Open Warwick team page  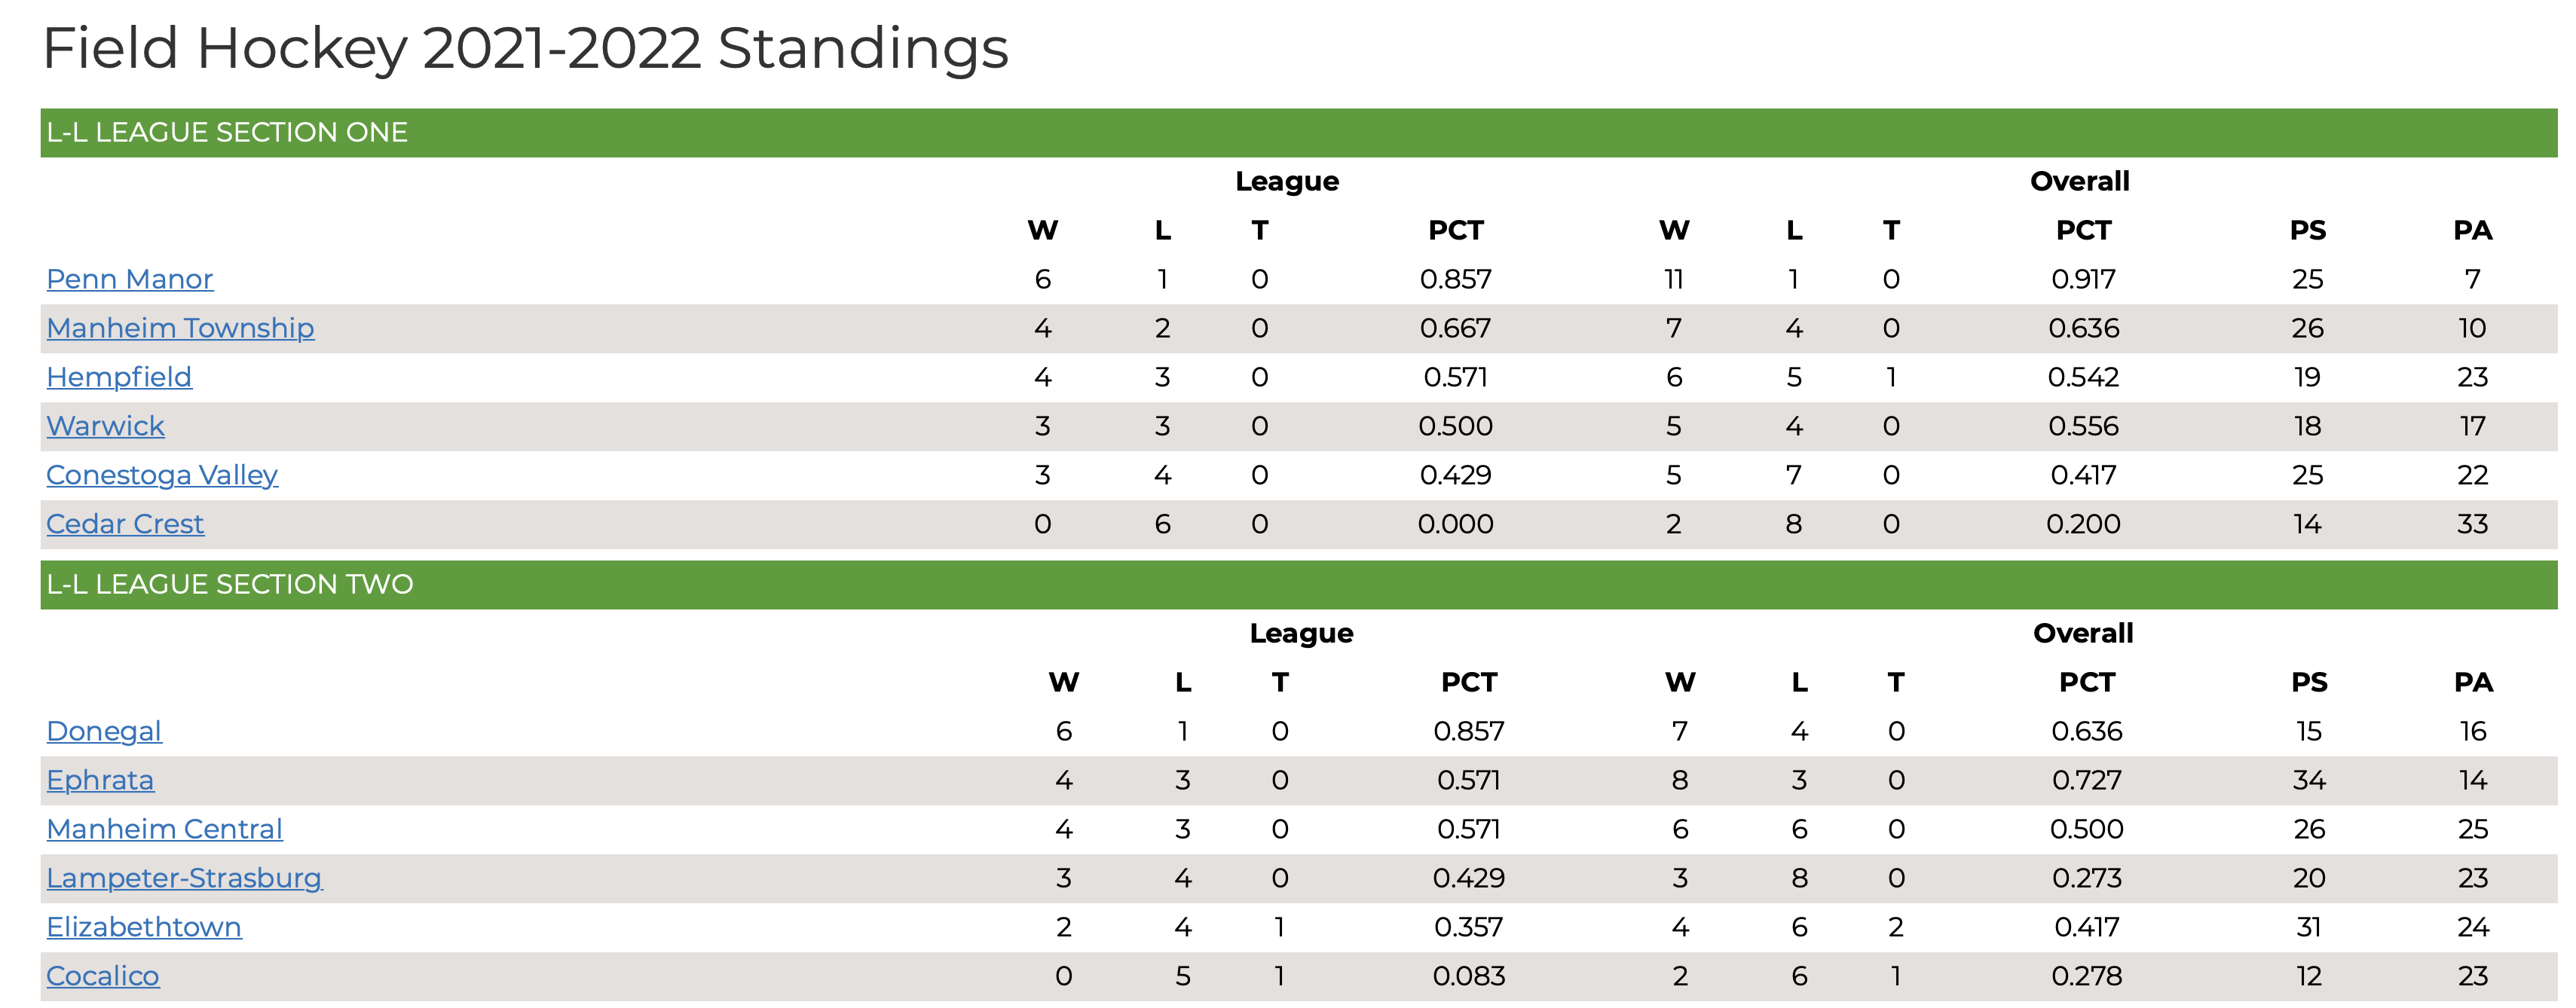click(105, 426)
